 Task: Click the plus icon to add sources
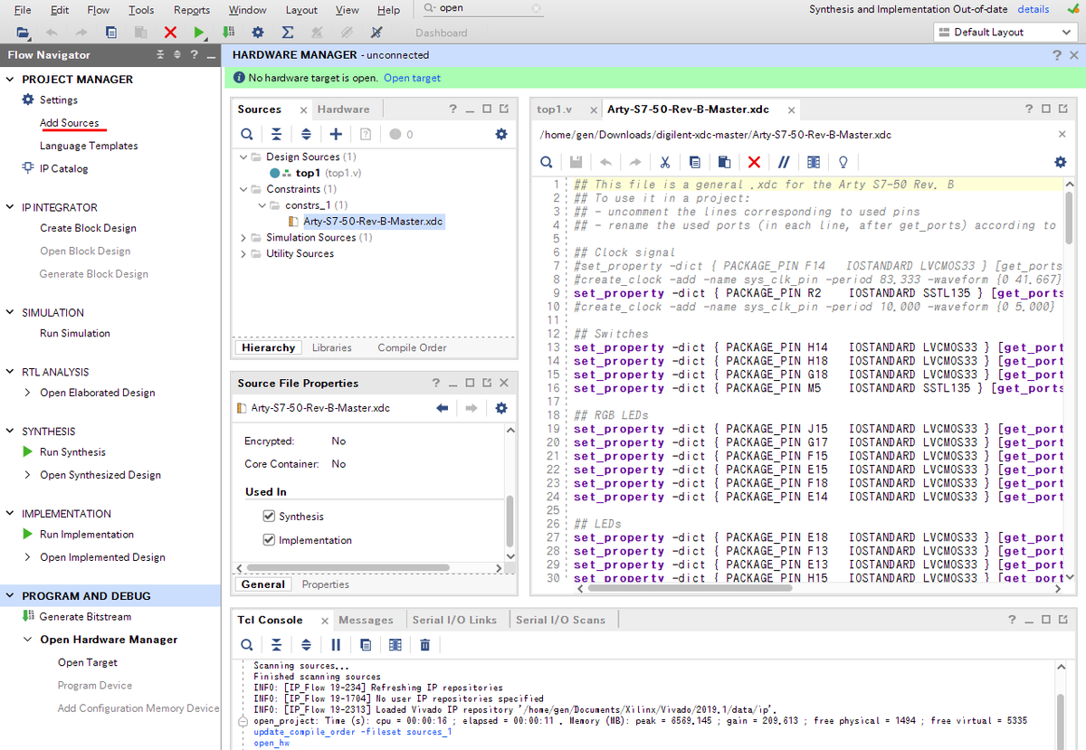point(336,134)
